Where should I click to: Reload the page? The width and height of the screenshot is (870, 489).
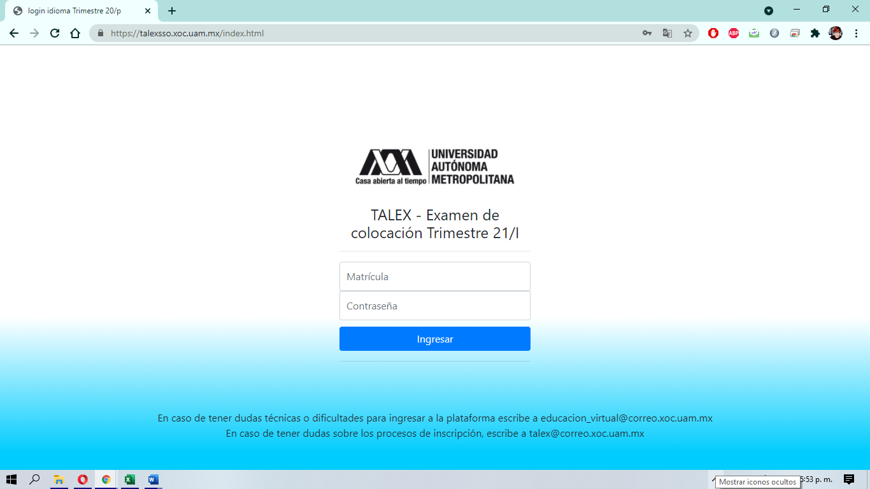pos(55,33)
